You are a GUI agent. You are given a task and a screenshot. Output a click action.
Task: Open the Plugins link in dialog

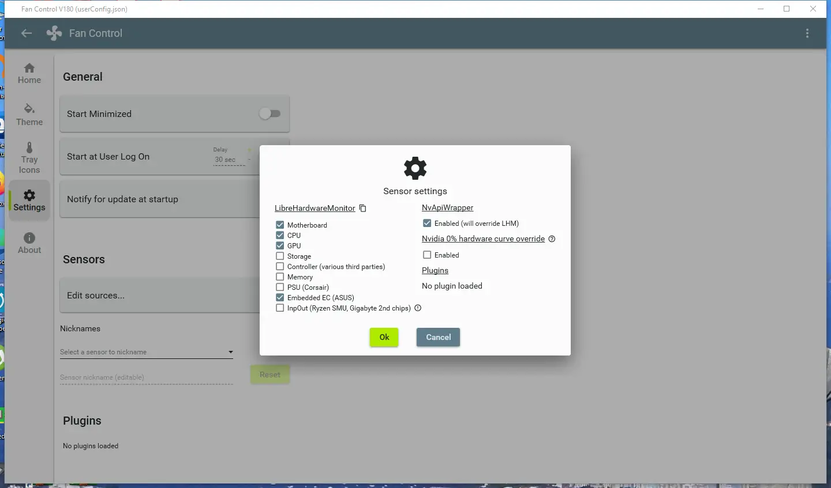(435, 270)
